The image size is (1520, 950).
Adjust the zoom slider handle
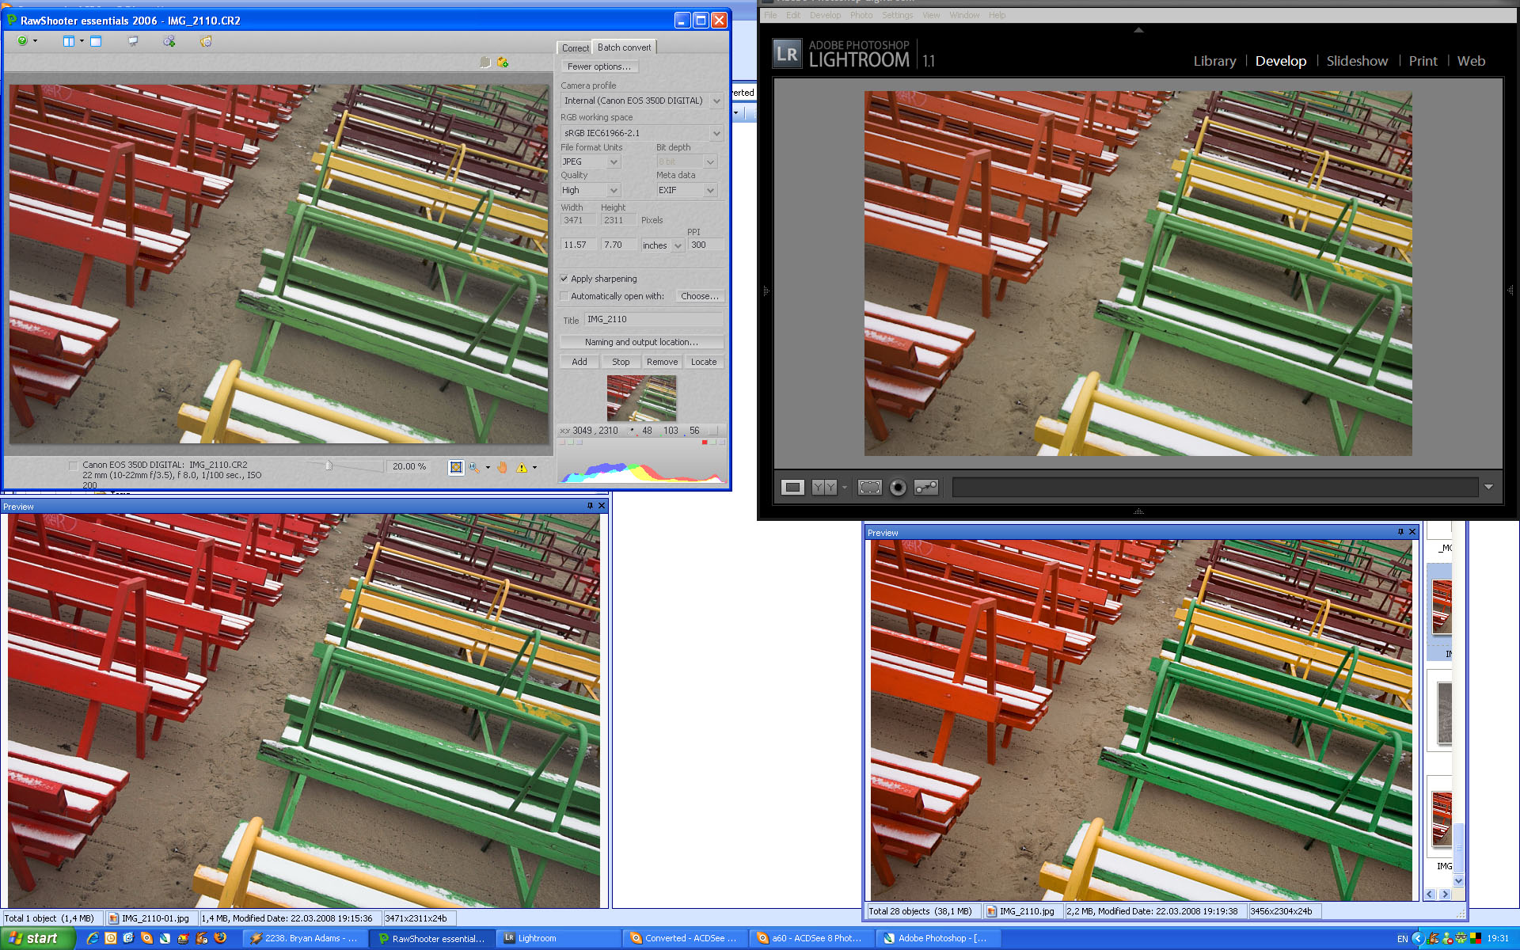pyautogui.click(x=329, y=465)
